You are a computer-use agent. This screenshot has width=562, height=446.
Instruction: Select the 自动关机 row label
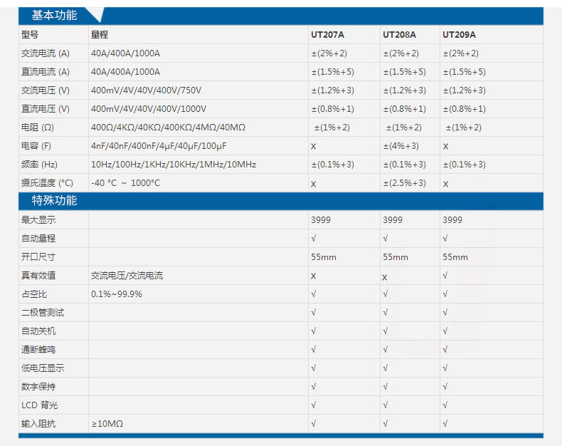pyautogui.click(x=38, y=331)
